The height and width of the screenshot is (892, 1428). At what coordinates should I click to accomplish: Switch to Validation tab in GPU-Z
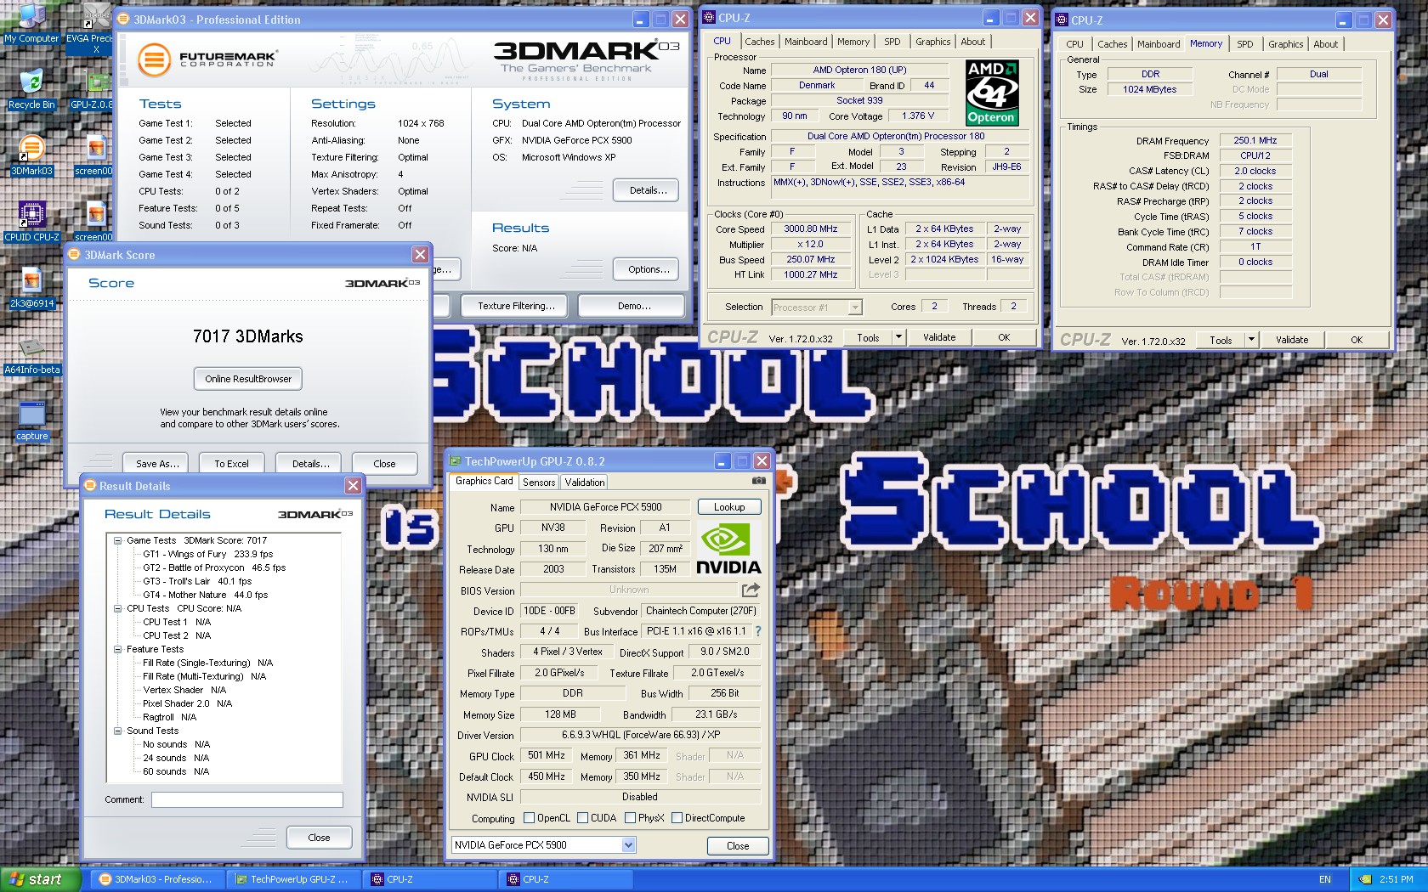(585, 482)
